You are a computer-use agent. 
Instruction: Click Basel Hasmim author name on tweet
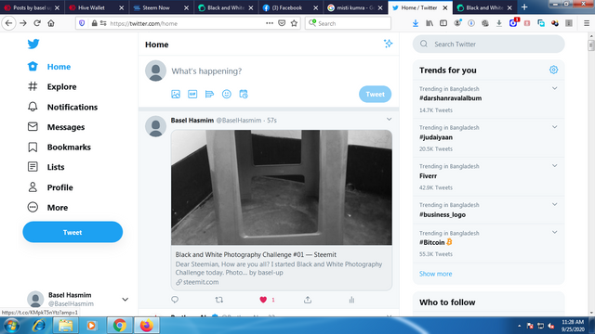point(192,120)
